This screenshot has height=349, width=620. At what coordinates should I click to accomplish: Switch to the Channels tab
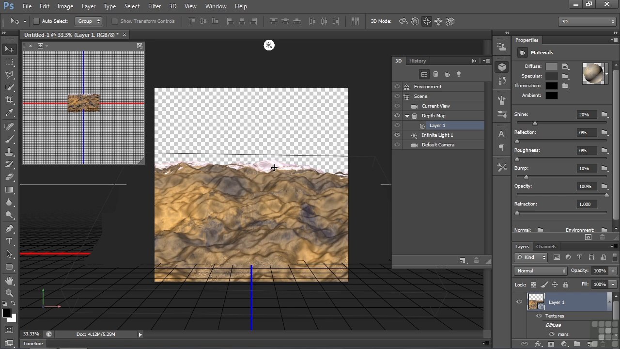tap(546, 246)
